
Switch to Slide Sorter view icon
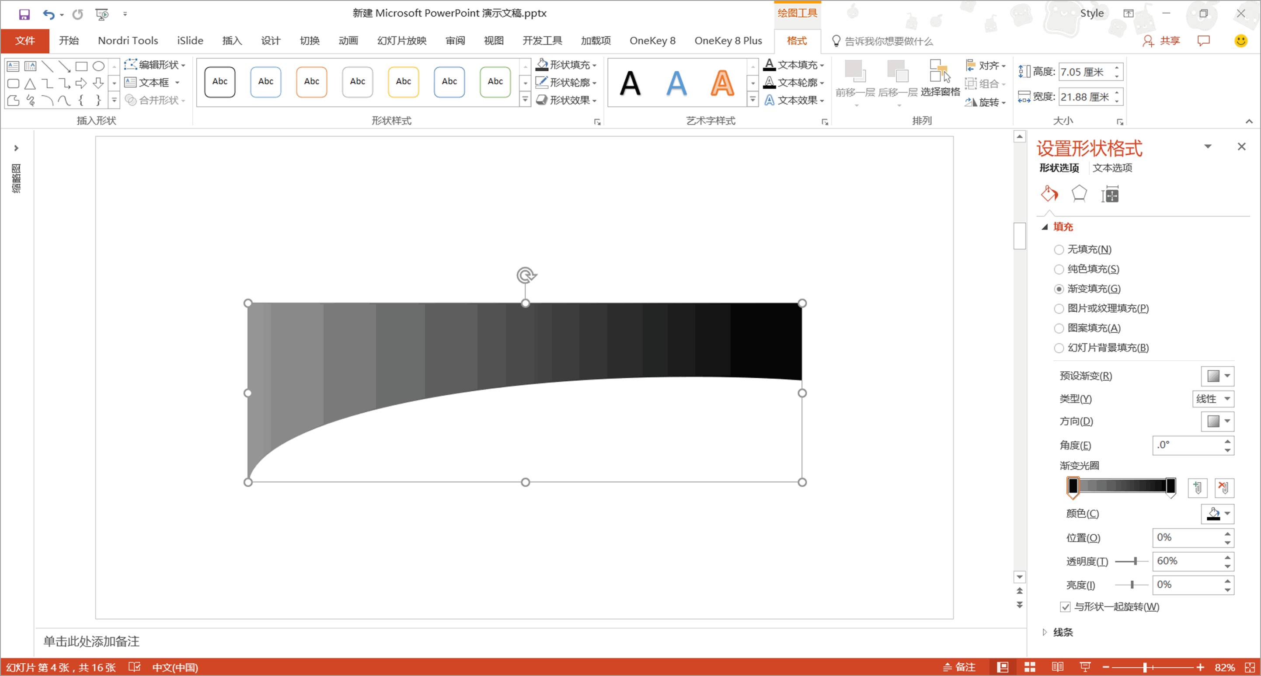(x=1029, y=667)
